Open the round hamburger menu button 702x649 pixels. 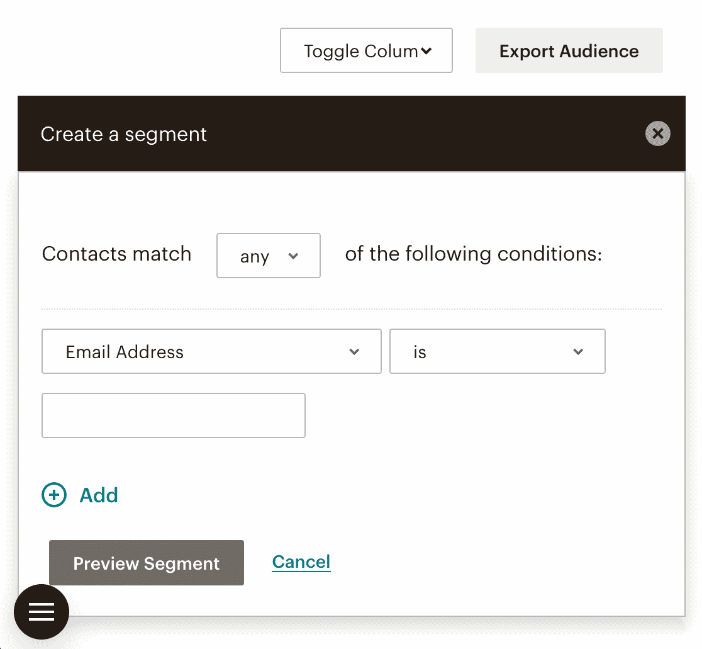(x=42, y=611)
